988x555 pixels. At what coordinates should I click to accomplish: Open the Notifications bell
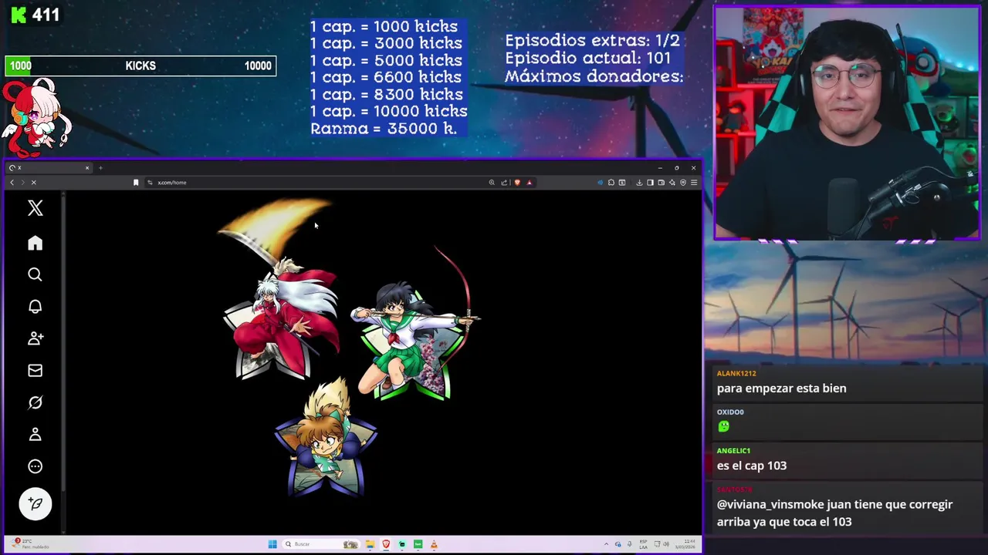click(x=35, y=307)
